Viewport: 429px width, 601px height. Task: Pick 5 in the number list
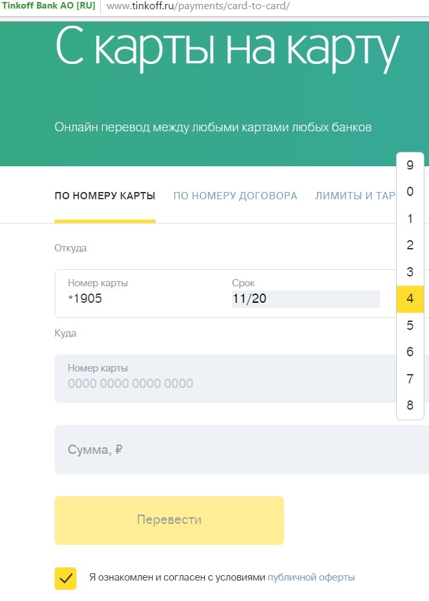[x=410, y=325]
